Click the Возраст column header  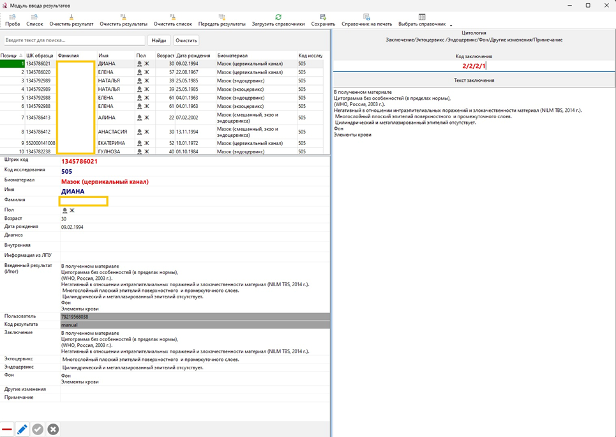165,56
